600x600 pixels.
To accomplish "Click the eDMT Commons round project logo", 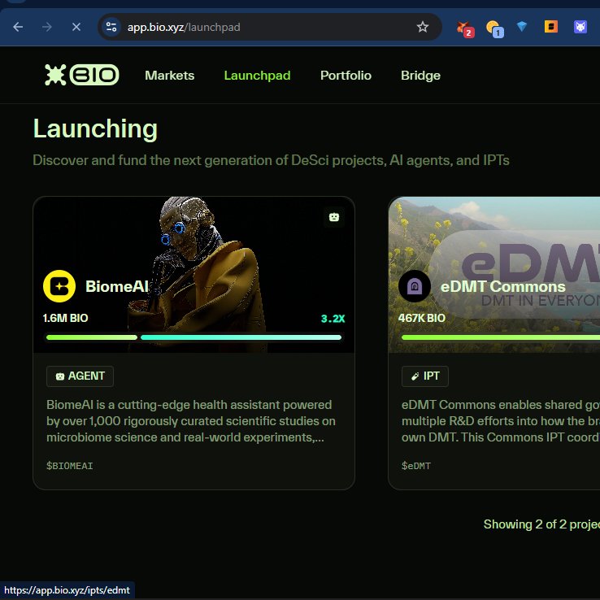I will tap(415, 286).
